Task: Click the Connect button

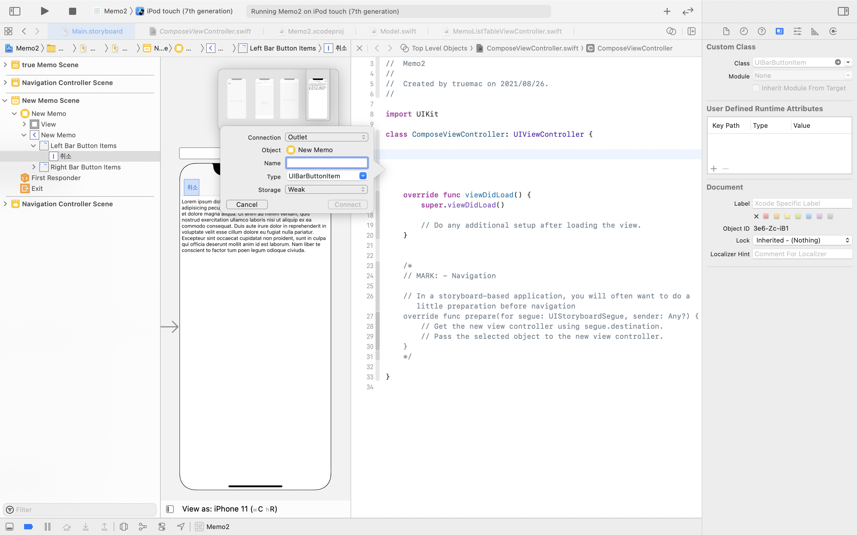Action: tap(347, 204)
